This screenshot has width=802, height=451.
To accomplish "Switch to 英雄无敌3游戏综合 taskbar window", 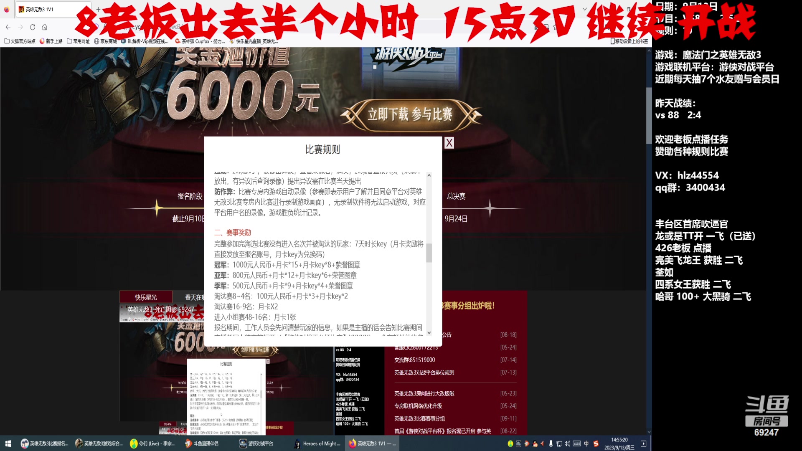I will pyautogui.click(x=99, y=443).
